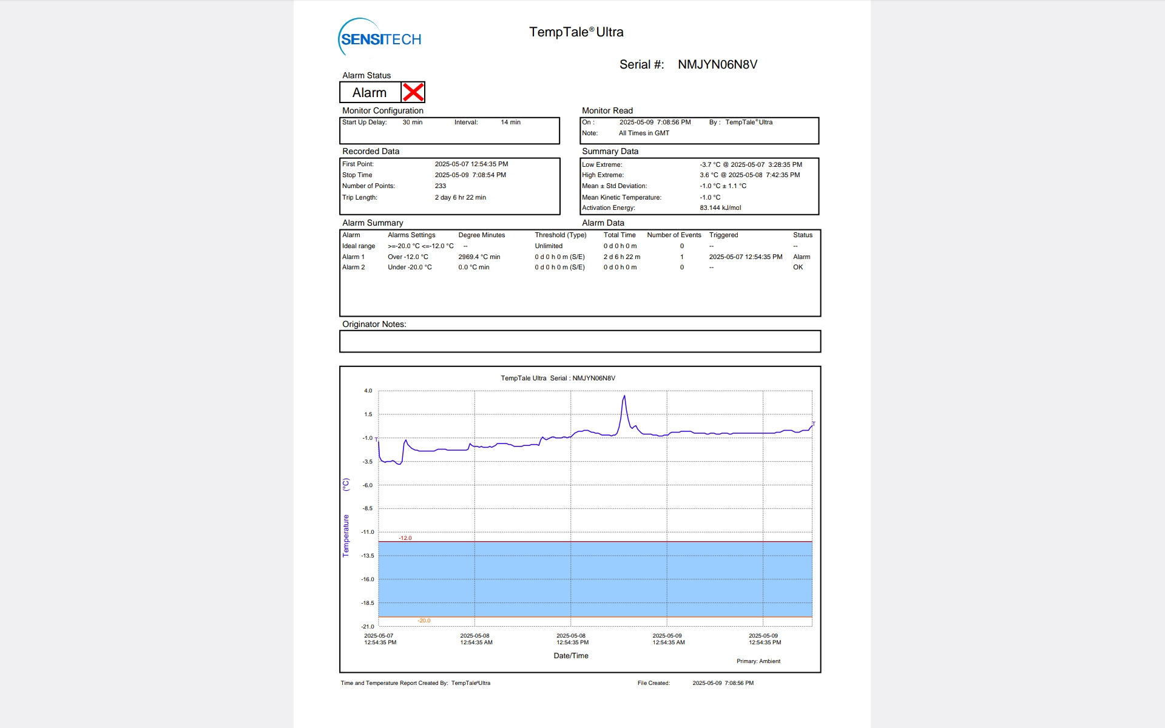Click the chart title 'TempTale Ultra Serial : NMJYN06N8V'

coord(558,379)
